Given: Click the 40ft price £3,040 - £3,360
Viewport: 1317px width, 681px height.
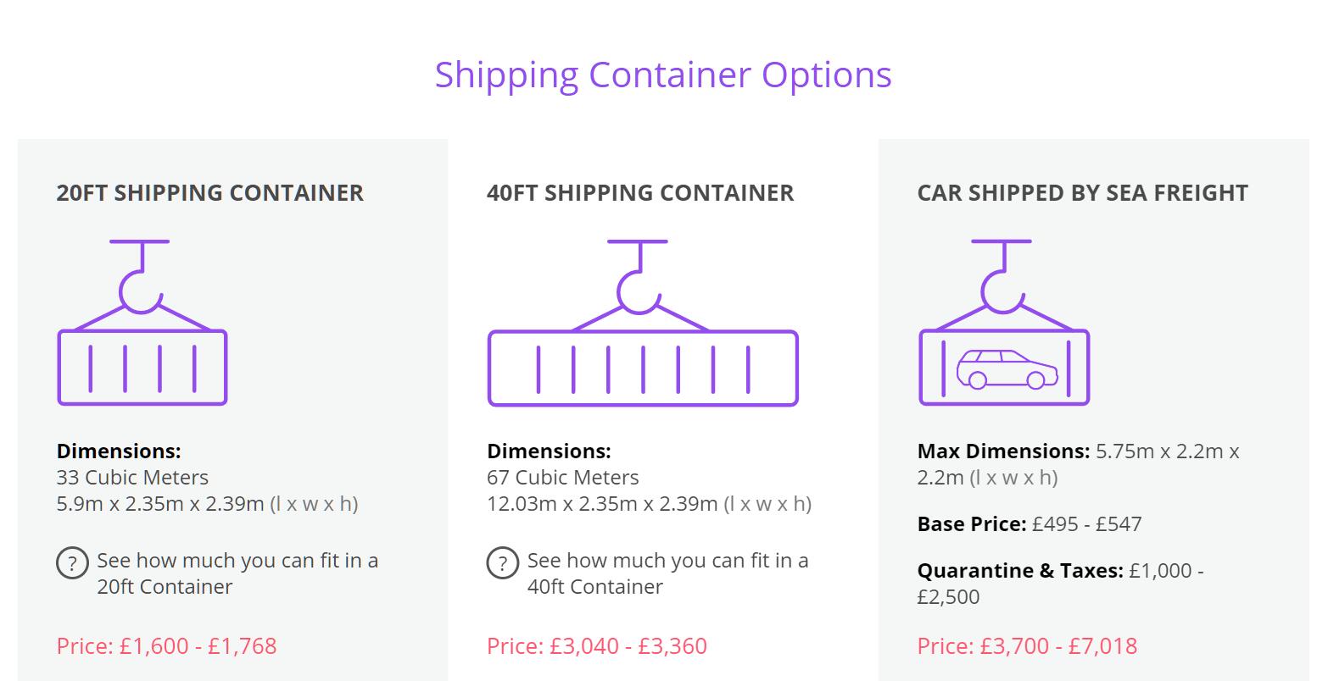Looking at the screenshot, I should coord(596,646).
